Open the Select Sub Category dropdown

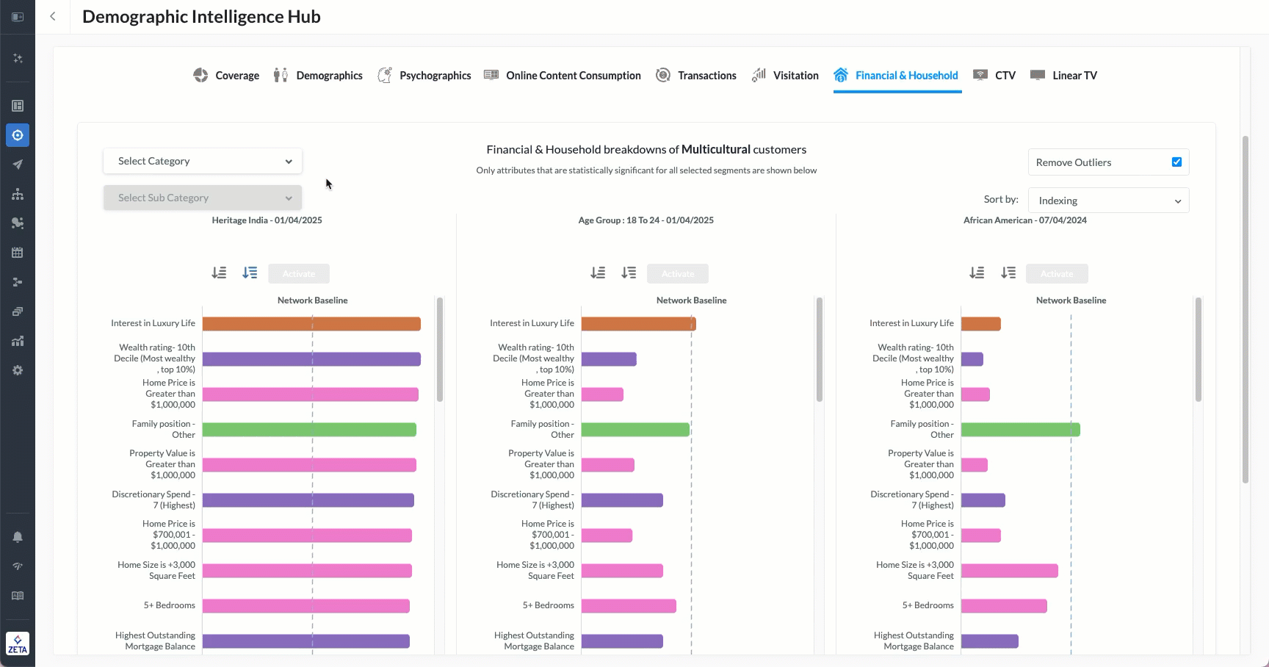[203, 198]
